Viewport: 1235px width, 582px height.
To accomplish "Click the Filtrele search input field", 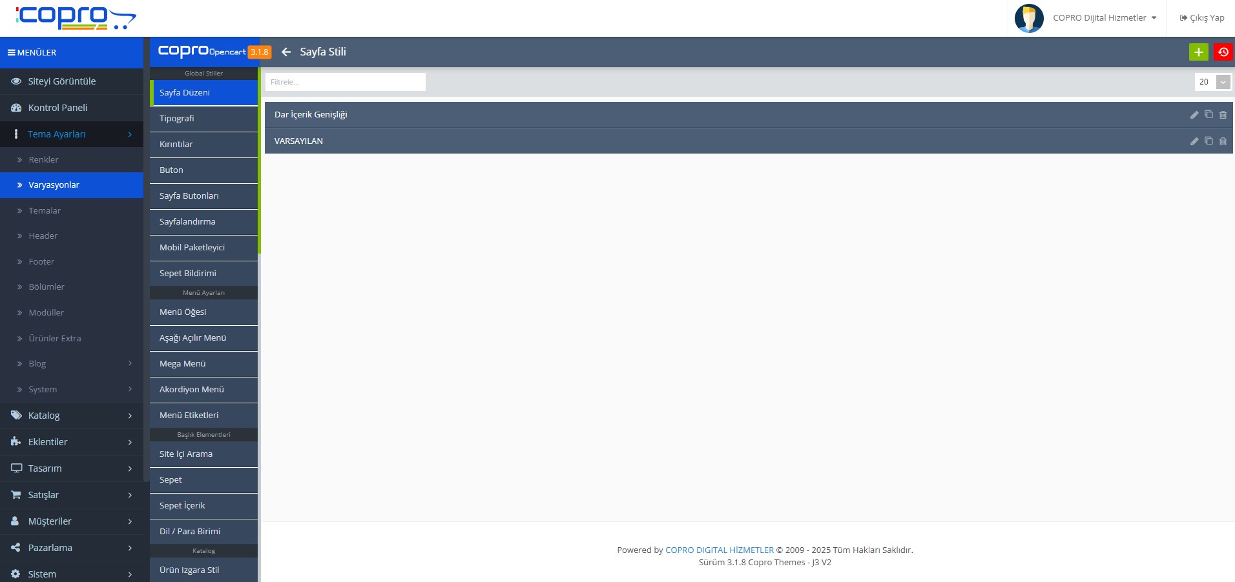I will tap(345, 82).
